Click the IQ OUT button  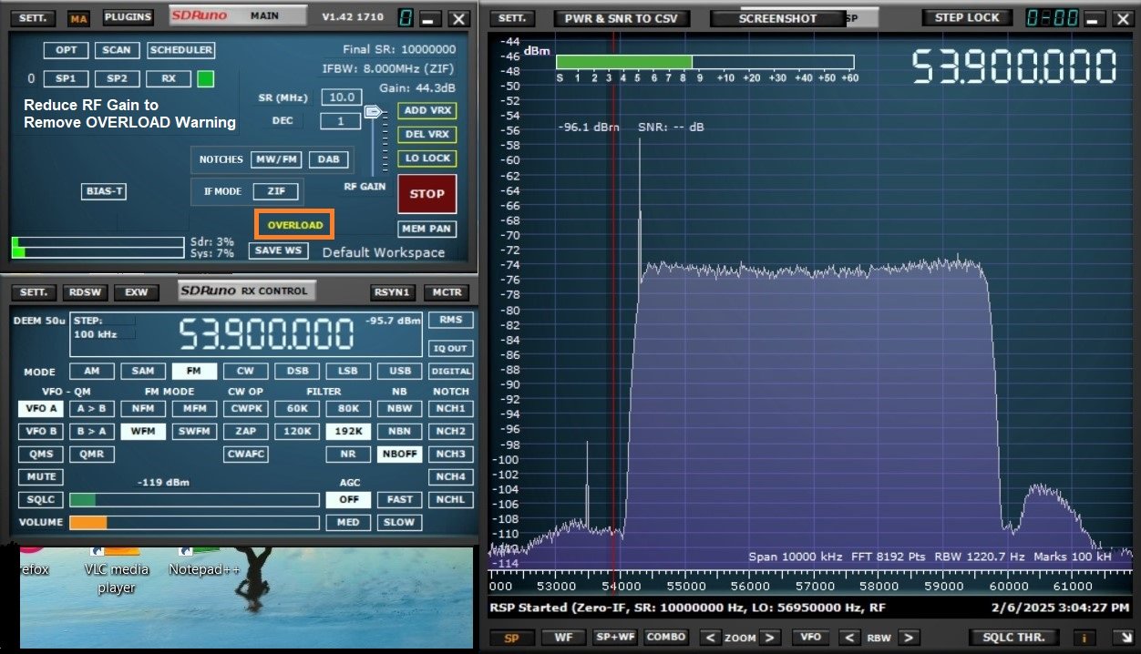click(x=450, y=348)
